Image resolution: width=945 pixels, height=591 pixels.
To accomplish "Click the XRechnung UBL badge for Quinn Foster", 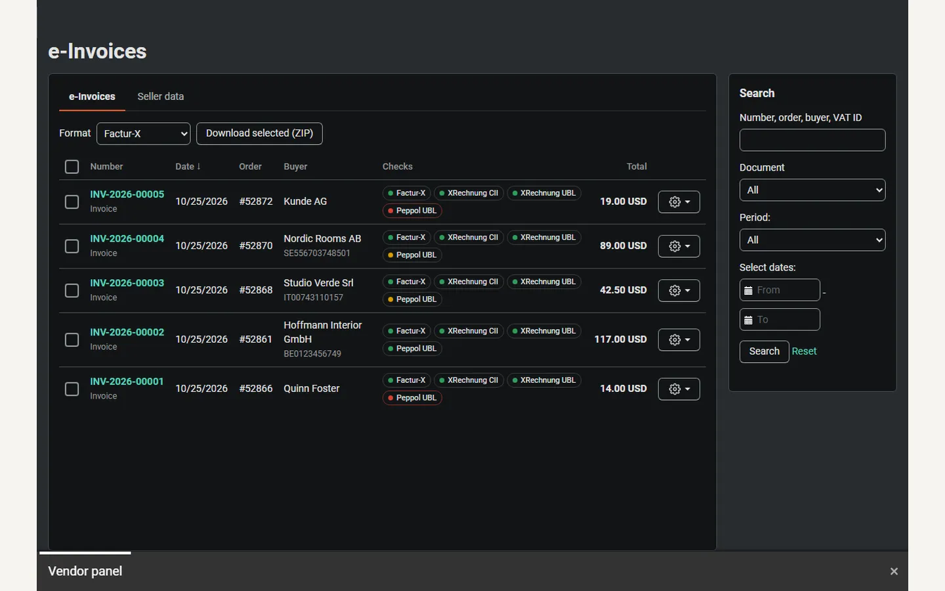I will (x=544, y=380).
